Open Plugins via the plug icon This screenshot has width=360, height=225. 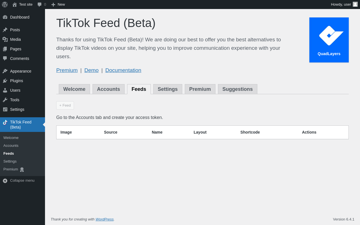[x=5, y=81]
